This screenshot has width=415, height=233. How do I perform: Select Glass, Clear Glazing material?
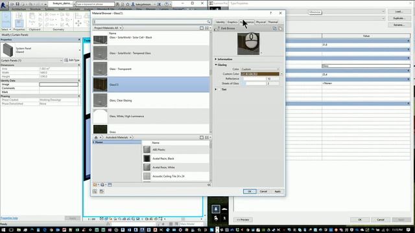point(151,100)
